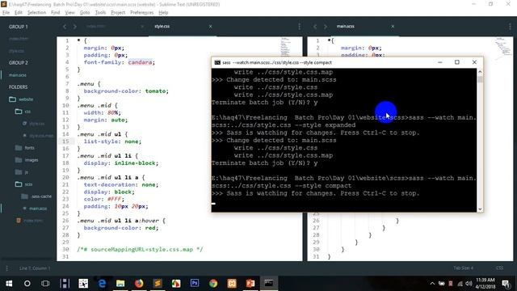
Task: Open the Find menu
Action: click(56, 13)
